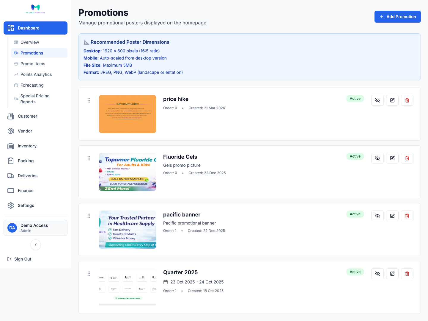
Task: Open Points Analytics page
Action: point(39,74)
